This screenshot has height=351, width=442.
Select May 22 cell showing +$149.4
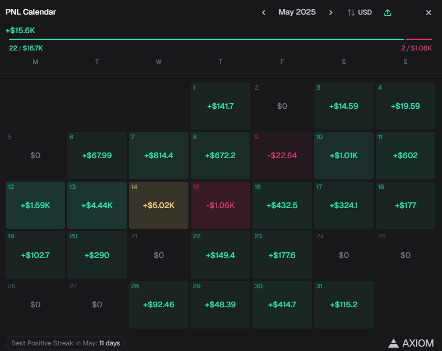[220, 255]
